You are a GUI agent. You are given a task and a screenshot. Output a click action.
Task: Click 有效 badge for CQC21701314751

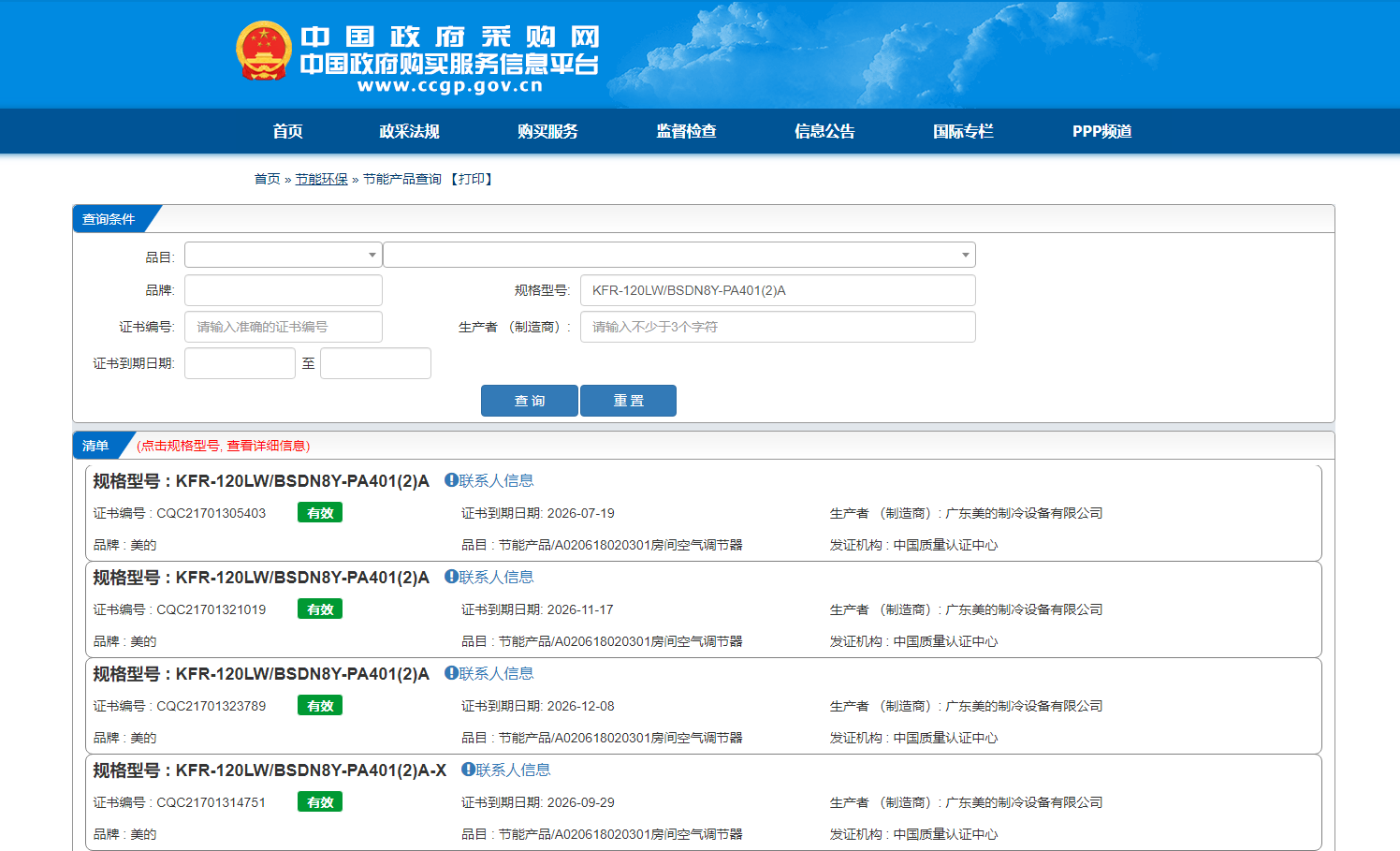pyautogui.click(x=320, y=802)
